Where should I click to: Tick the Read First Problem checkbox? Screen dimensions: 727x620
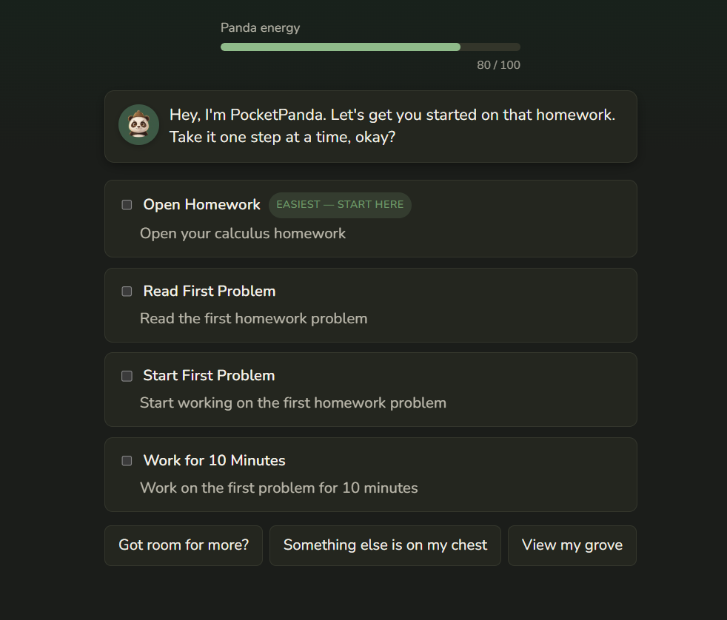(127, 291)
